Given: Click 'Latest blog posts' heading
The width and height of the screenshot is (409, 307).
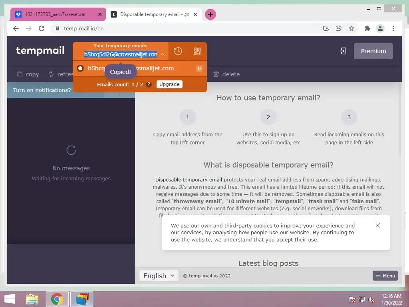Looking at the screenshot, I should (268, 263).
